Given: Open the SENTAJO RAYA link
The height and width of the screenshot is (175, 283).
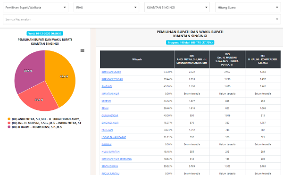Looking at the screenshot, I should coord(110,166).
